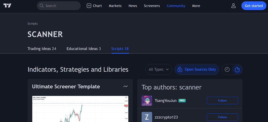Click the padlock icon in Open Sources Only
Viewport: 268px width, 122px height.
pos(179,70)
